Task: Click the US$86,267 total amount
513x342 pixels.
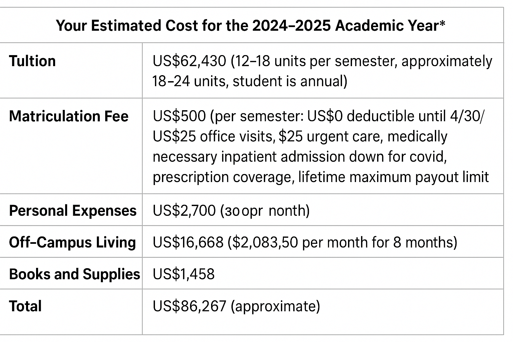Action: (x=189, y=306)
